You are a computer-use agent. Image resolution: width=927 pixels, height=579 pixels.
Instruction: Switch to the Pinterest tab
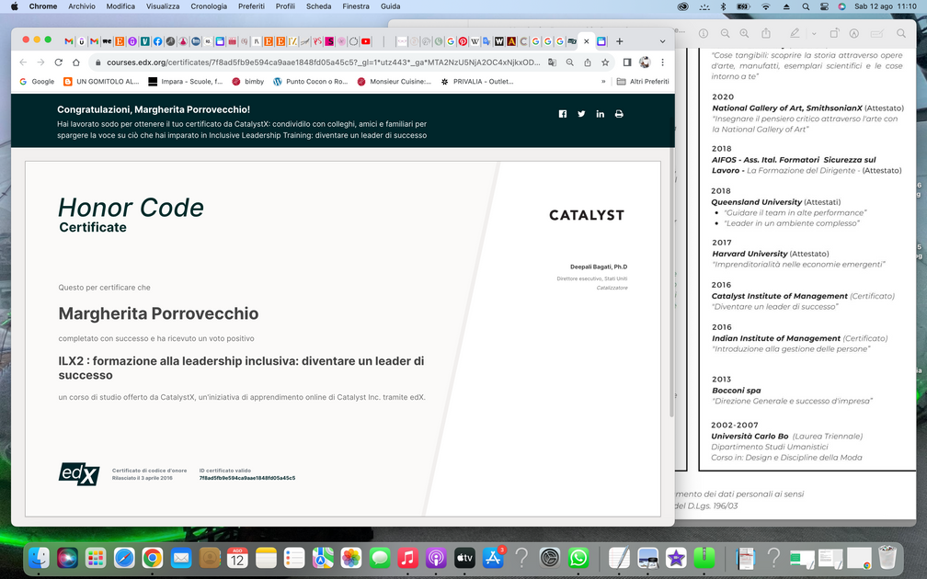[x=463, y=41]
